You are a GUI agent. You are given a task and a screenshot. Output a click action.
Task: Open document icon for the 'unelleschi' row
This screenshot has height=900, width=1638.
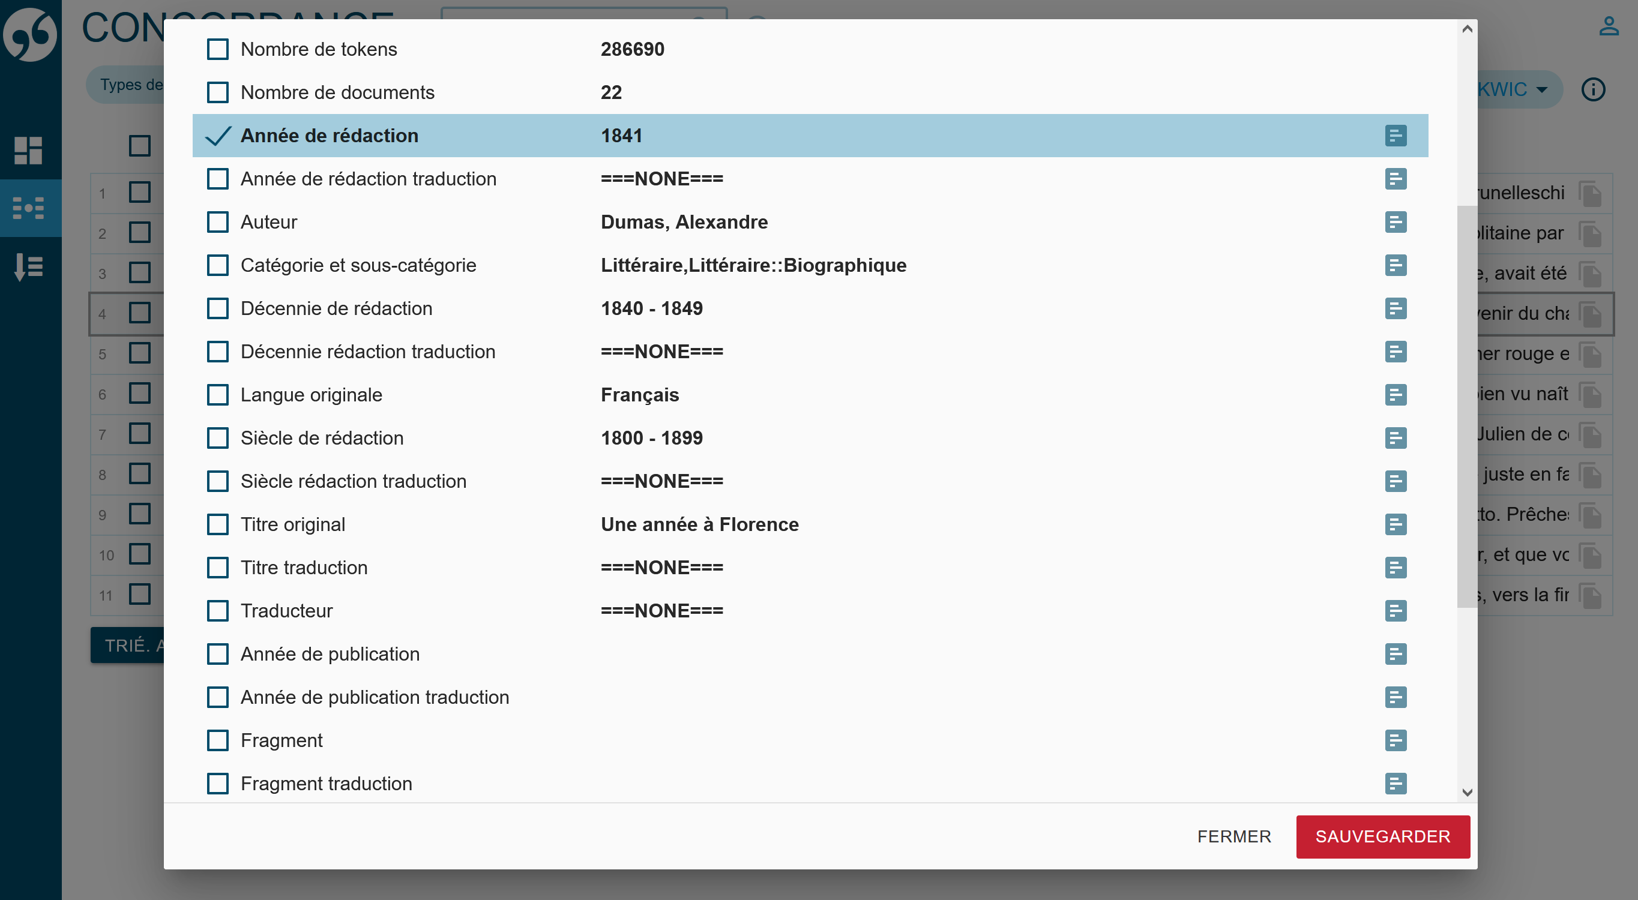(1589, 194)
